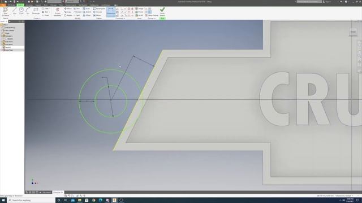Apply the Tangent constraint icon
Screen dimensions: 362x203
122,15
